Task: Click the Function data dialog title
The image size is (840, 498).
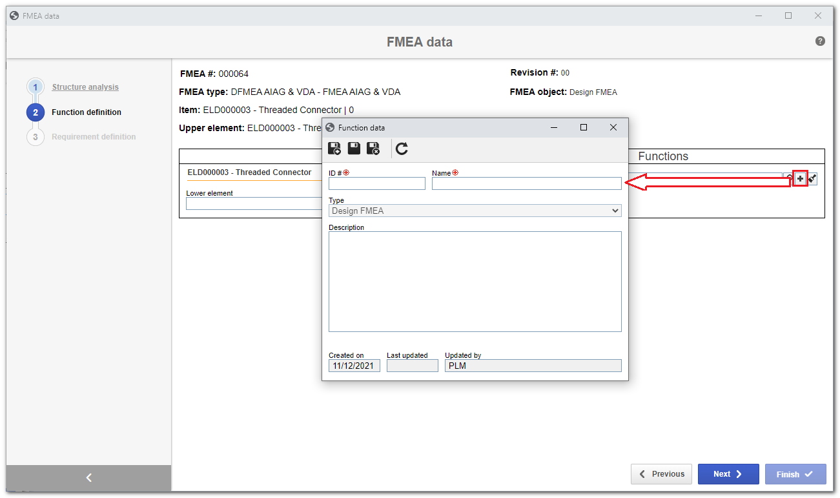Action: 362,128
